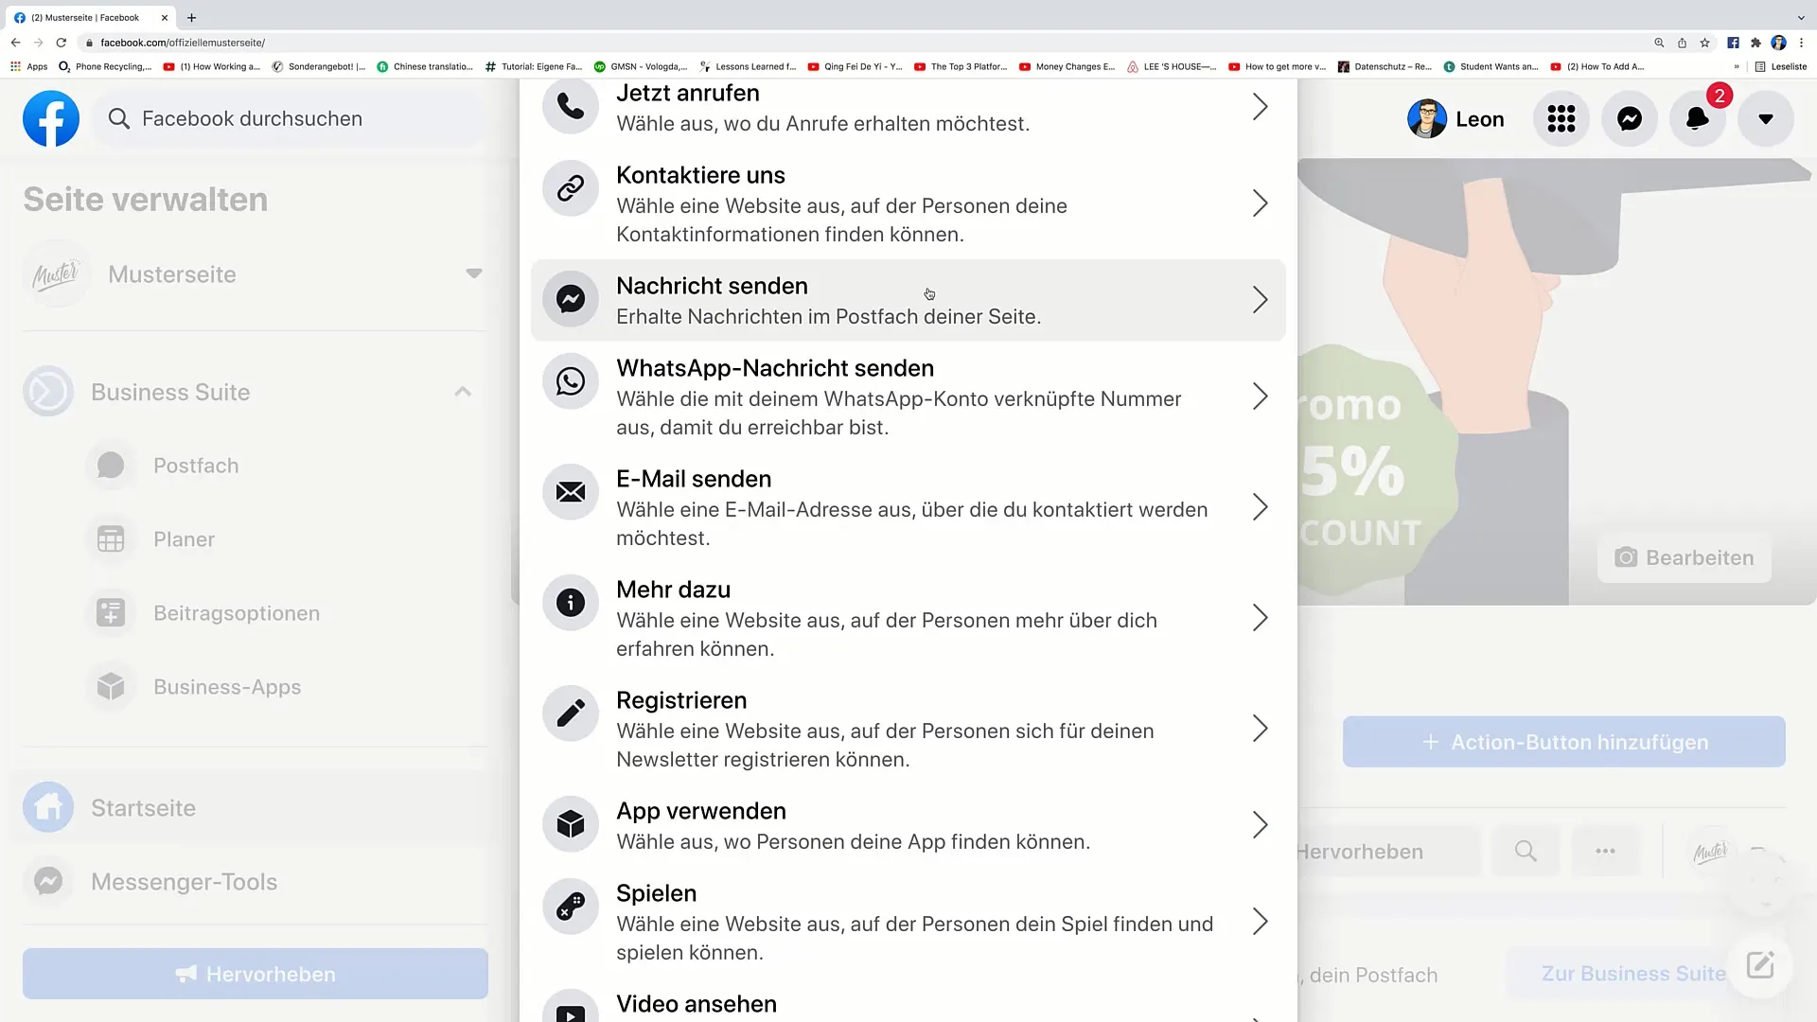Image resolution: width=1817 pixels, height=1022 pixels.
Task: Select the Jetzt anrufen option
Action: pyautogui.click(x=908, y=107)
